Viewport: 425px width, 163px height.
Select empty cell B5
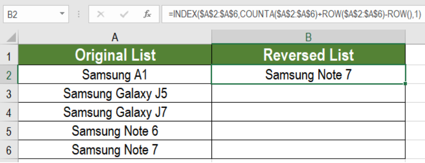(x=308, y=131)
